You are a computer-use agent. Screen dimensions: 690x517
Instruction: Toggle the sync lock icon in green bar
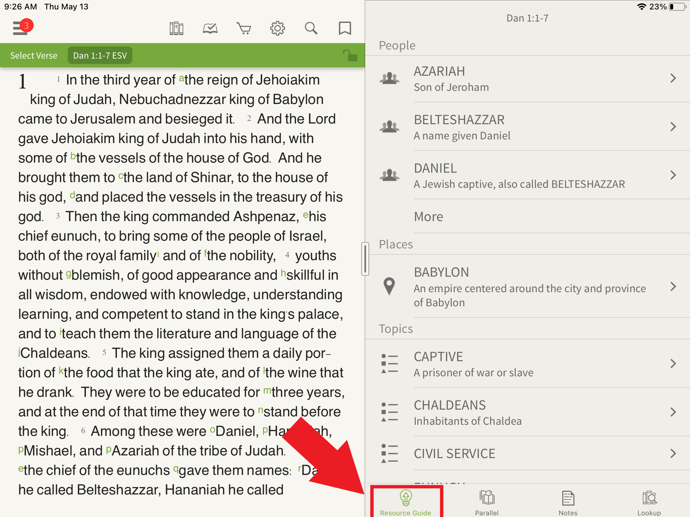click(350, 55)
